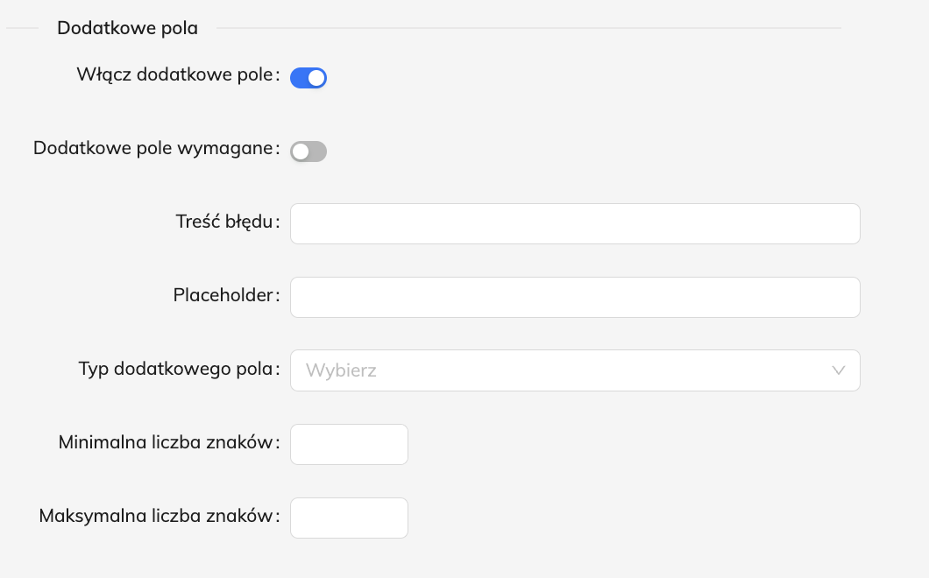Click the gray knob of the disabled toggle
Viewport: 929px width, 578px height.
(x=301, y=152)
